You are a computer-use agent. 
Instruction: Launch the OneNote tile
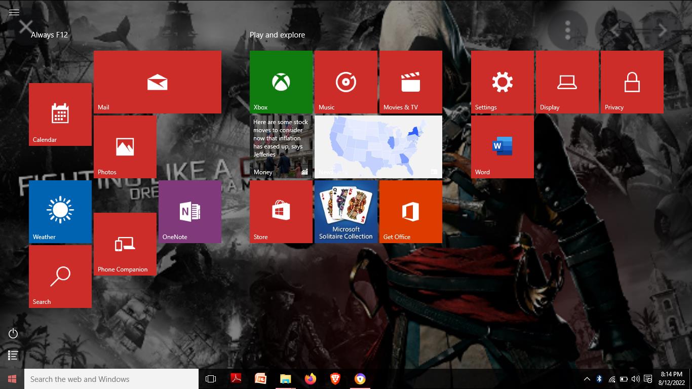[x=190, y=212]
